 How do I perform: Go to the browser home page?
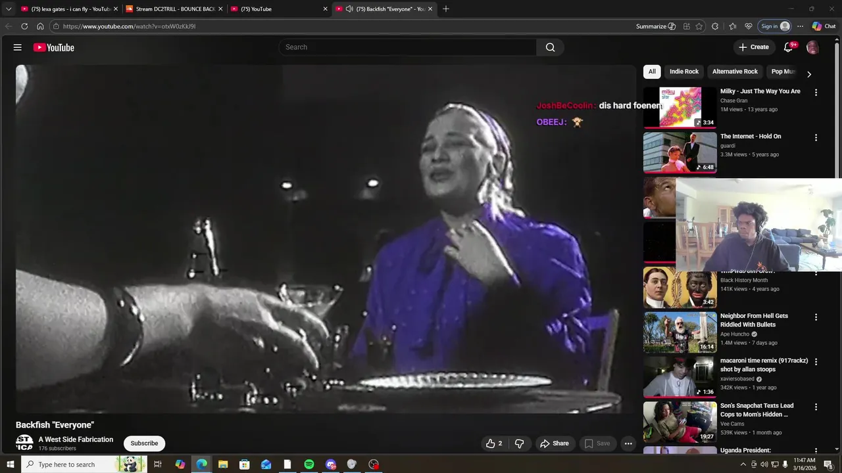coord(40,26)
